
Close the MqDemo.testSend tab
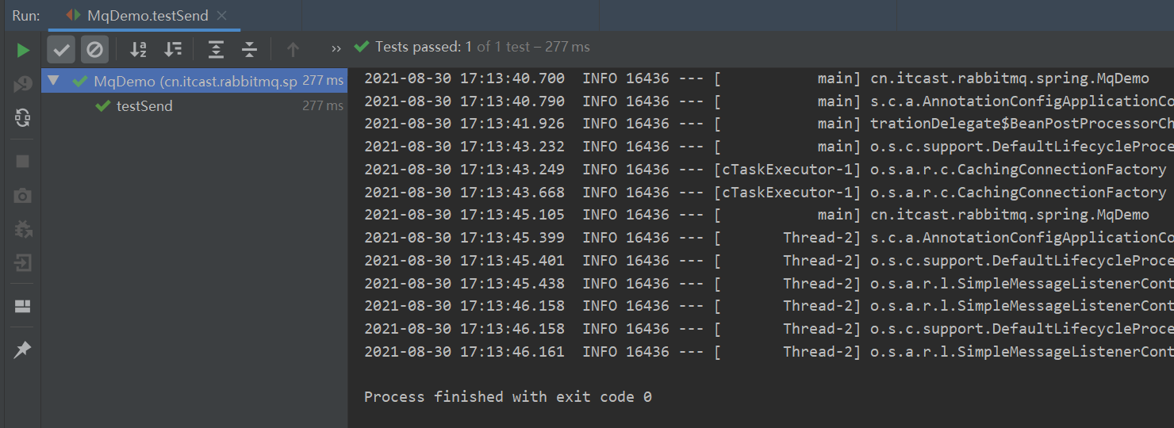(x=221, y=15)
